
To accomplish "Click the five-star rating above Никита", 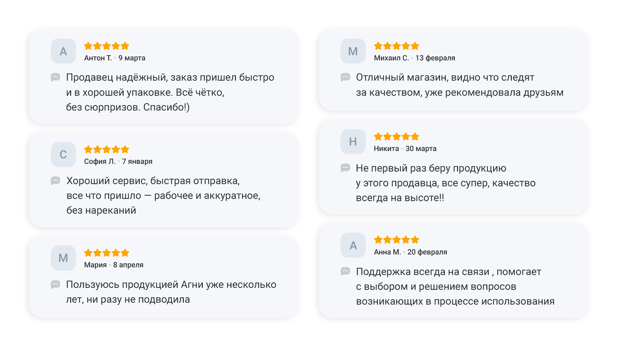I will click(x=397, y=137).
